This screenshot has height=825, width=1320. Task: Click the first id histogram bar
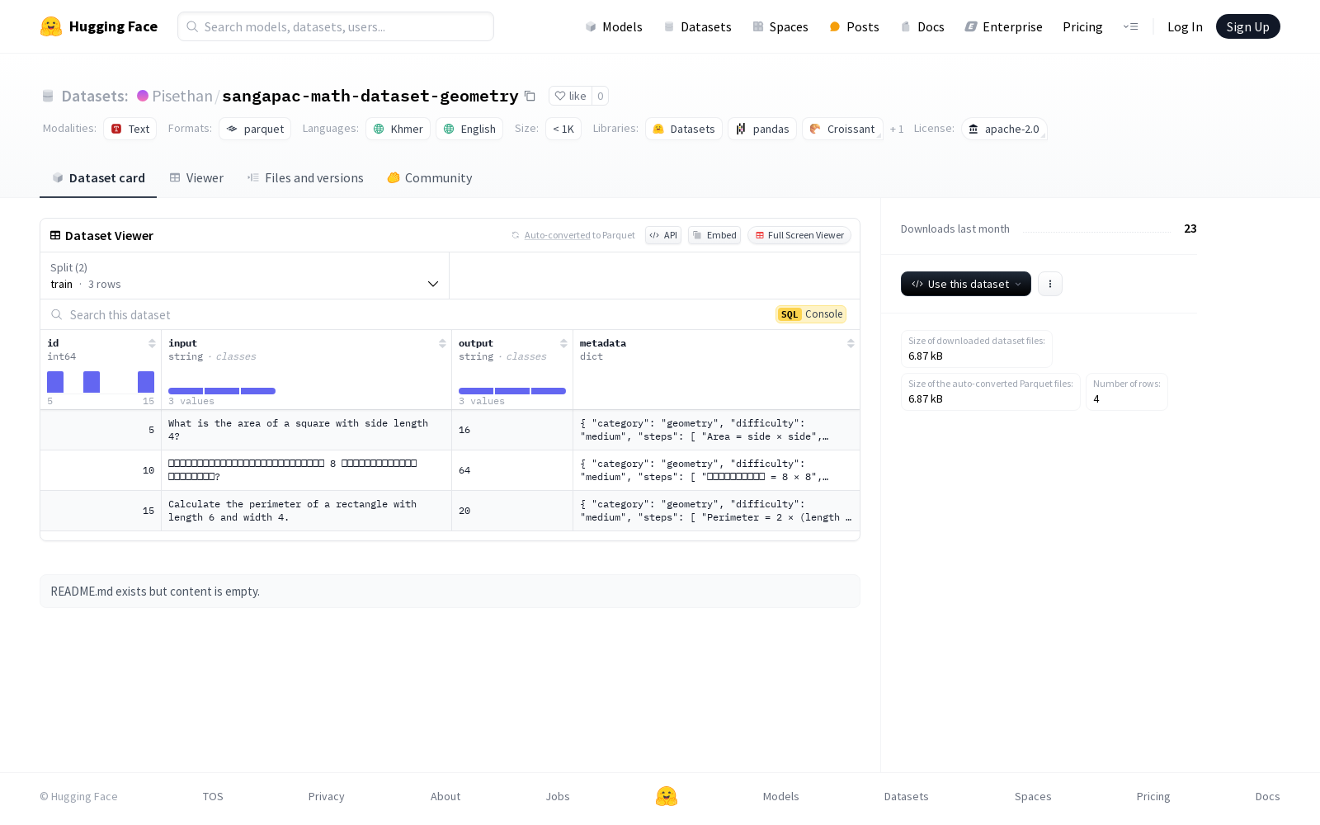[55, 382]
